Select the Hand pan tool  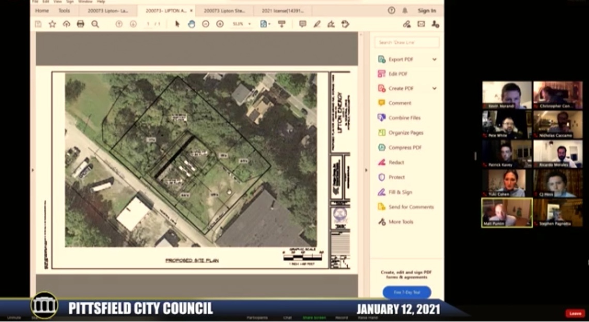tap(192, 24)
